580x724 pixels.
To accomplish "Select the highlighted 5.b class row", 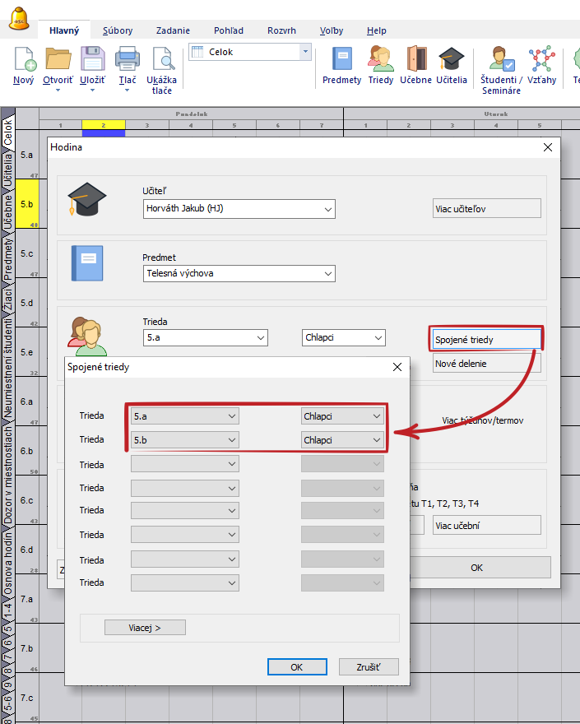I will point(27,204).
